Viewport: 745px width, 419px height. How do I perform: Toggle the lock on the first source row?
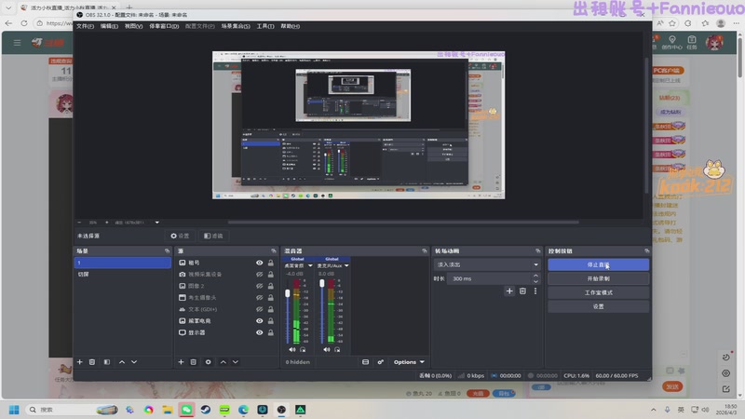point(270,263)
